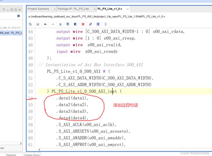Paste clipboard contents into editor
The height and width of the screenshot is (156, 212).
[x=75, y=24]
